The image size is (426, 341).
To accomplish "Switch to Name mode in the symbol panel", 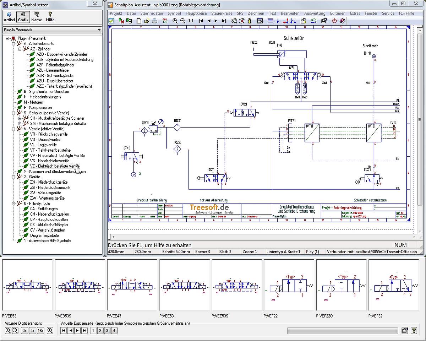I will (x=36, y=17).
